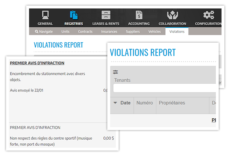Click the GENERAL menu label
Image resolution: width=230 pixels, height=157 pixels.
pyautogui.click(x=45, y=24)
